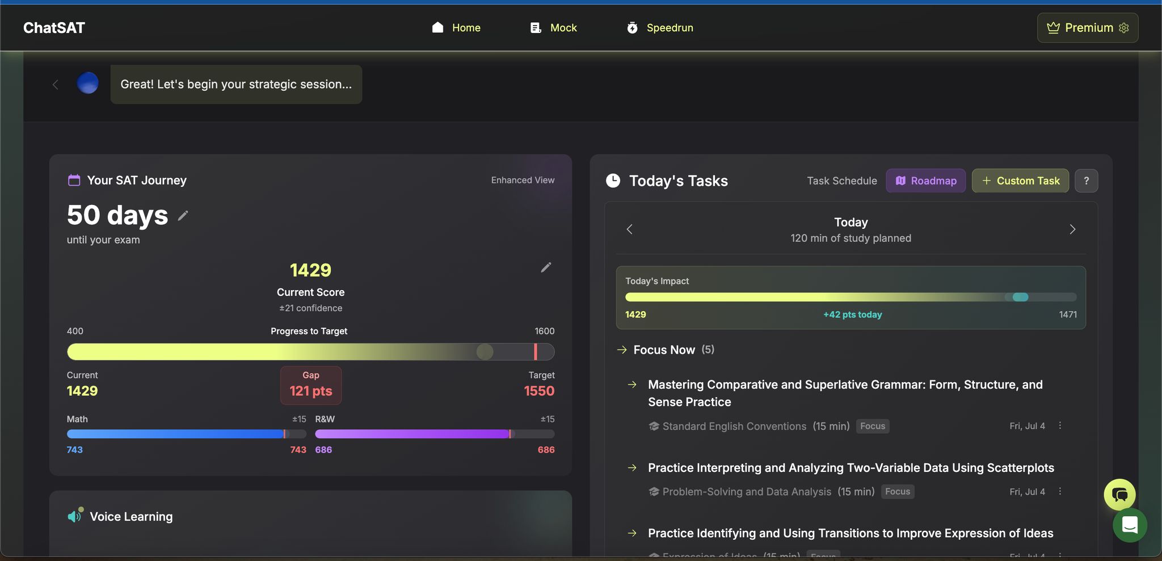Click the Roadmap button

point(925,181)
